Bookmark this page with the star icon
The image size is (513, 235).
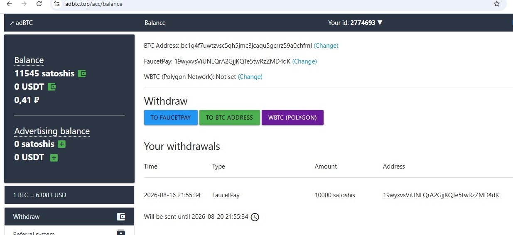497,4
